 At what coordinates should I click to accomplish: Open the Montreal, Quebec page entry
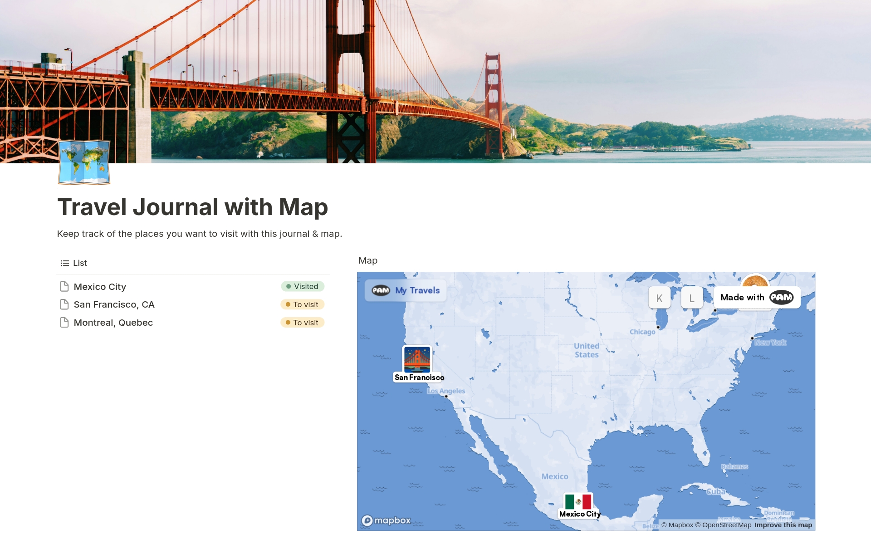click(113, 323)
